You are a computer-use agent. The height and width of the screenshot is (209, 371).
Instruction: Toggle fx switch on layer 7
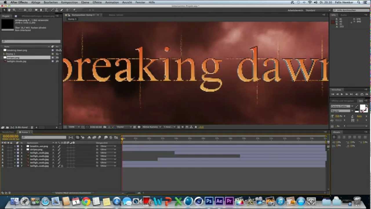[x=62, y=166]
